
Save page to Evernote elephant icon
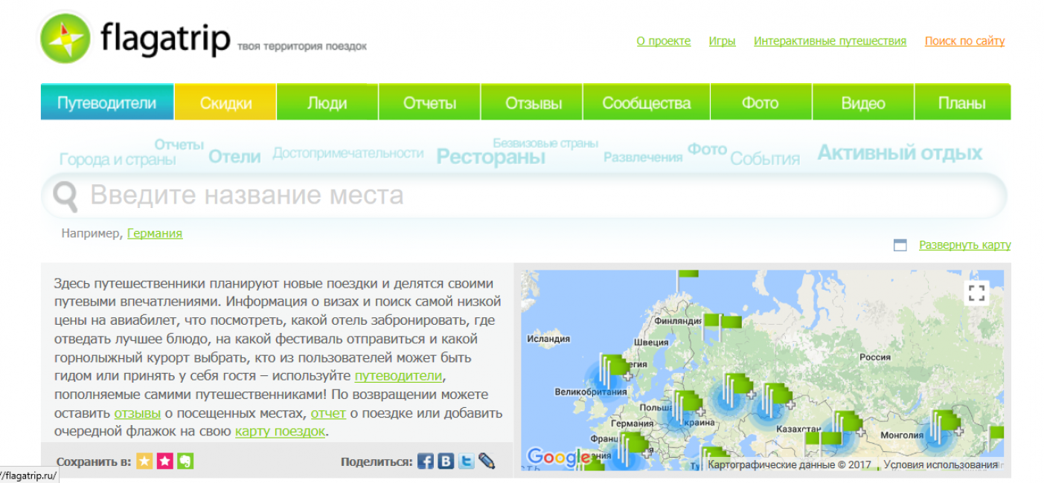tap(185, 461)
